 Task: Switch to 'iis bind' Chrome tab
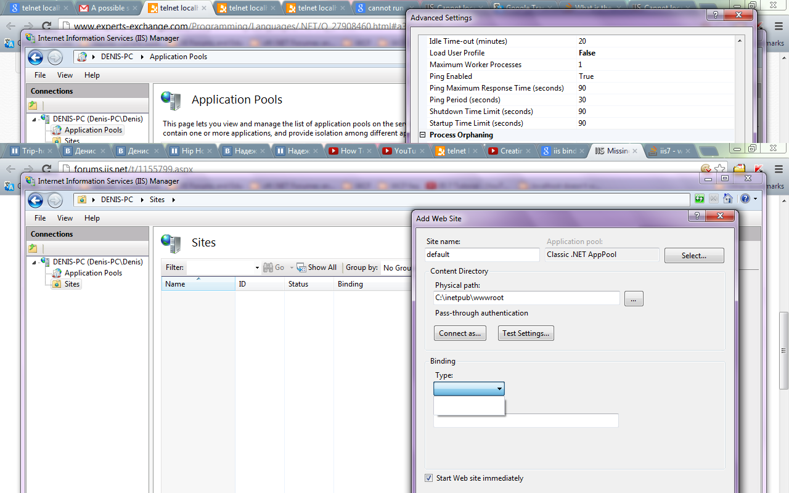[561, 151]
